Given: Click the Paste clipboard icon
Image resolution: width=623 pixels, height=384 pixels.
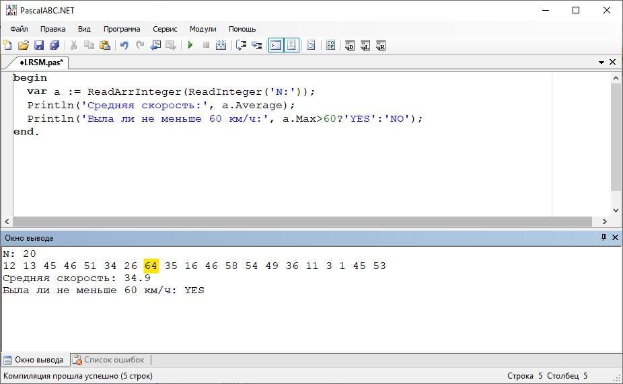Looking at the screenshot, I should coord(105,45).
